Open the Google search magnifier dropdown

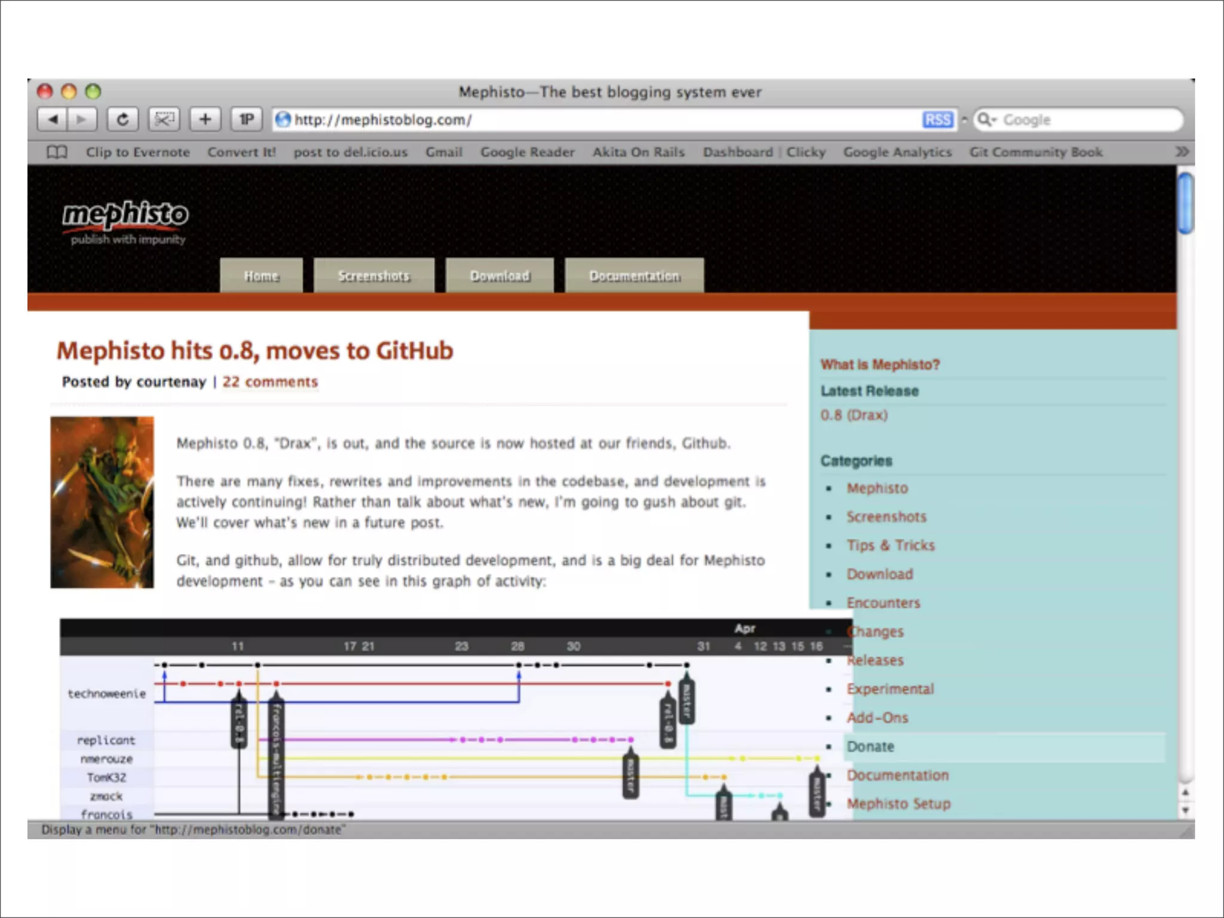pos(987,120)
